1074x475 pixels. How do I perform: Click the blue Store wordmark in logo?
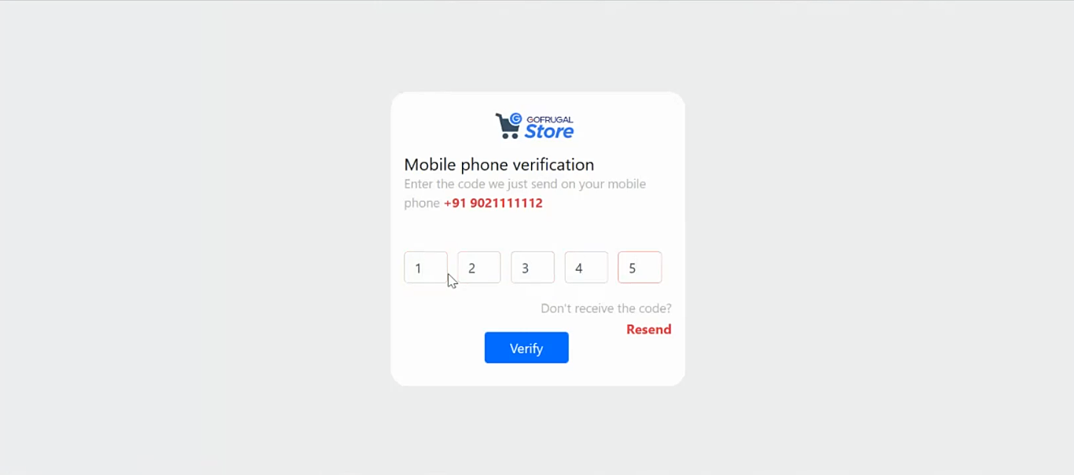549,132
